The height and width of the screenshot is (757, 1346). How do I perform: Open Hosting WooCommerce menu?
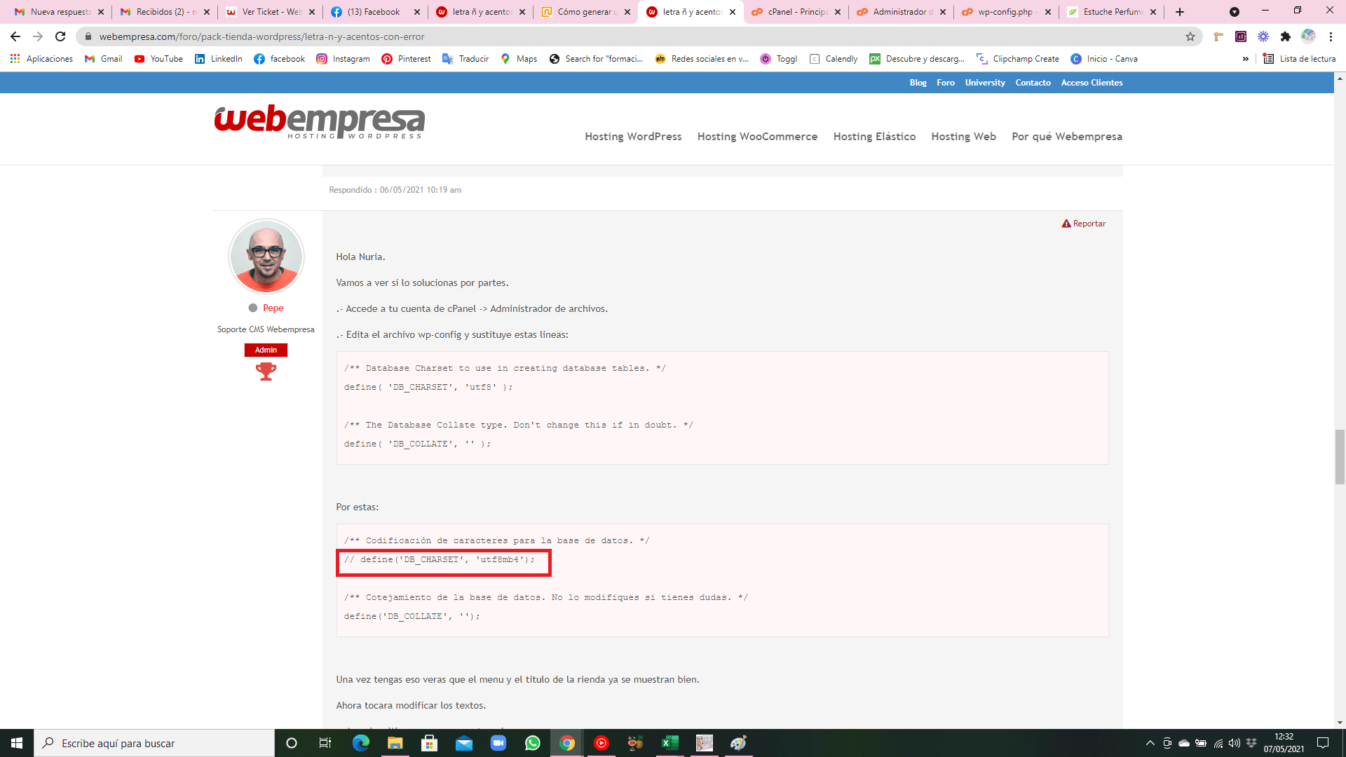point(757,137)
